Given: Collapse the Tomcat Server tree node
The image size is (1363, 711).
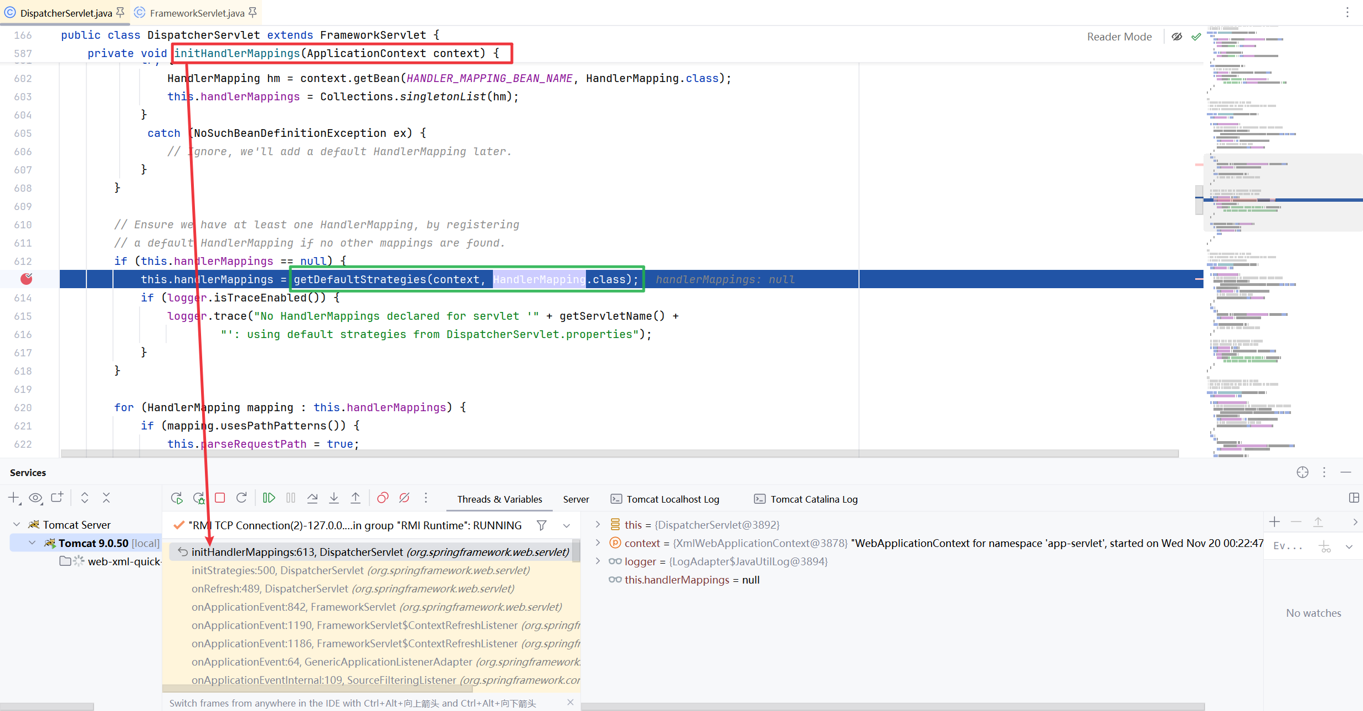Looking at the screenshot, I should (x=17, y=525).
